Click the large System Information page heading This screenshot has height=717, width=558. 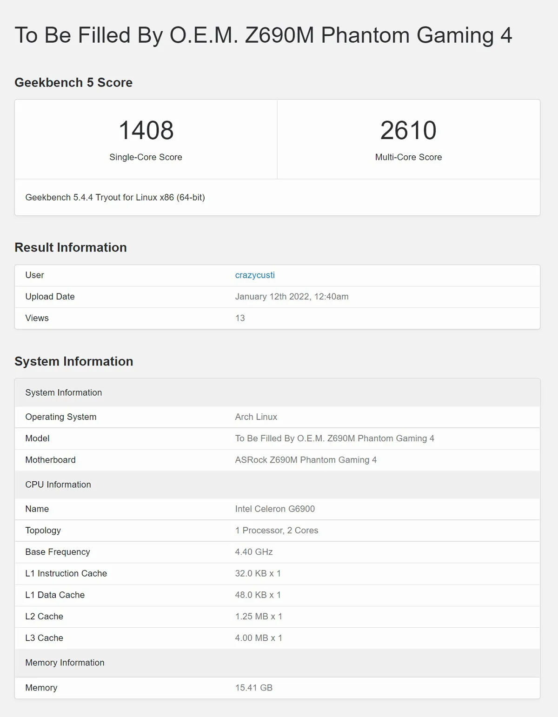point(74,361)
